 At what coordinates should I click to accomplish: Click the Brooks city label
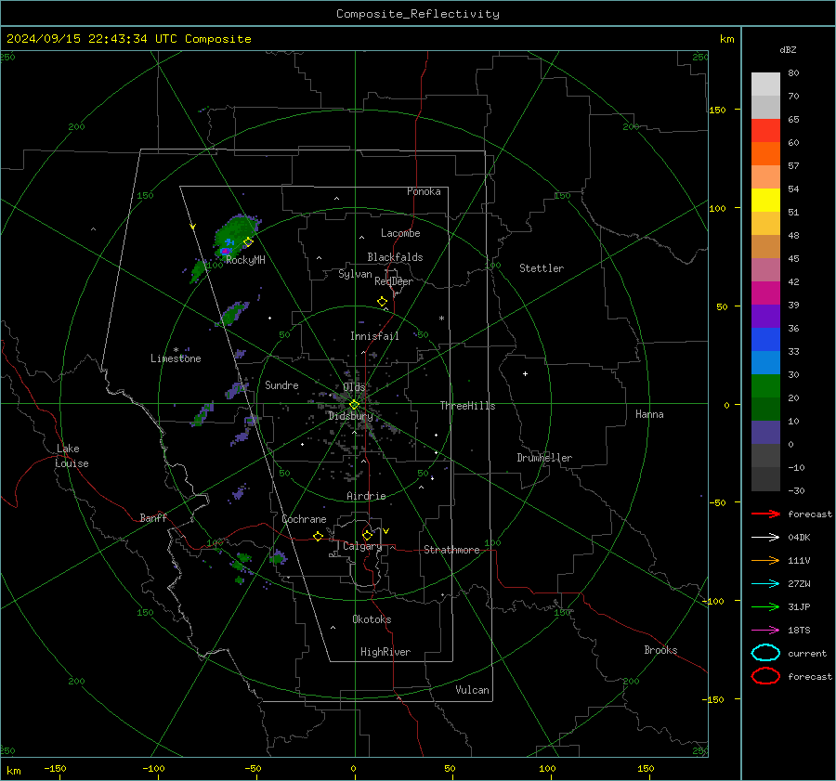pos(660,650)
